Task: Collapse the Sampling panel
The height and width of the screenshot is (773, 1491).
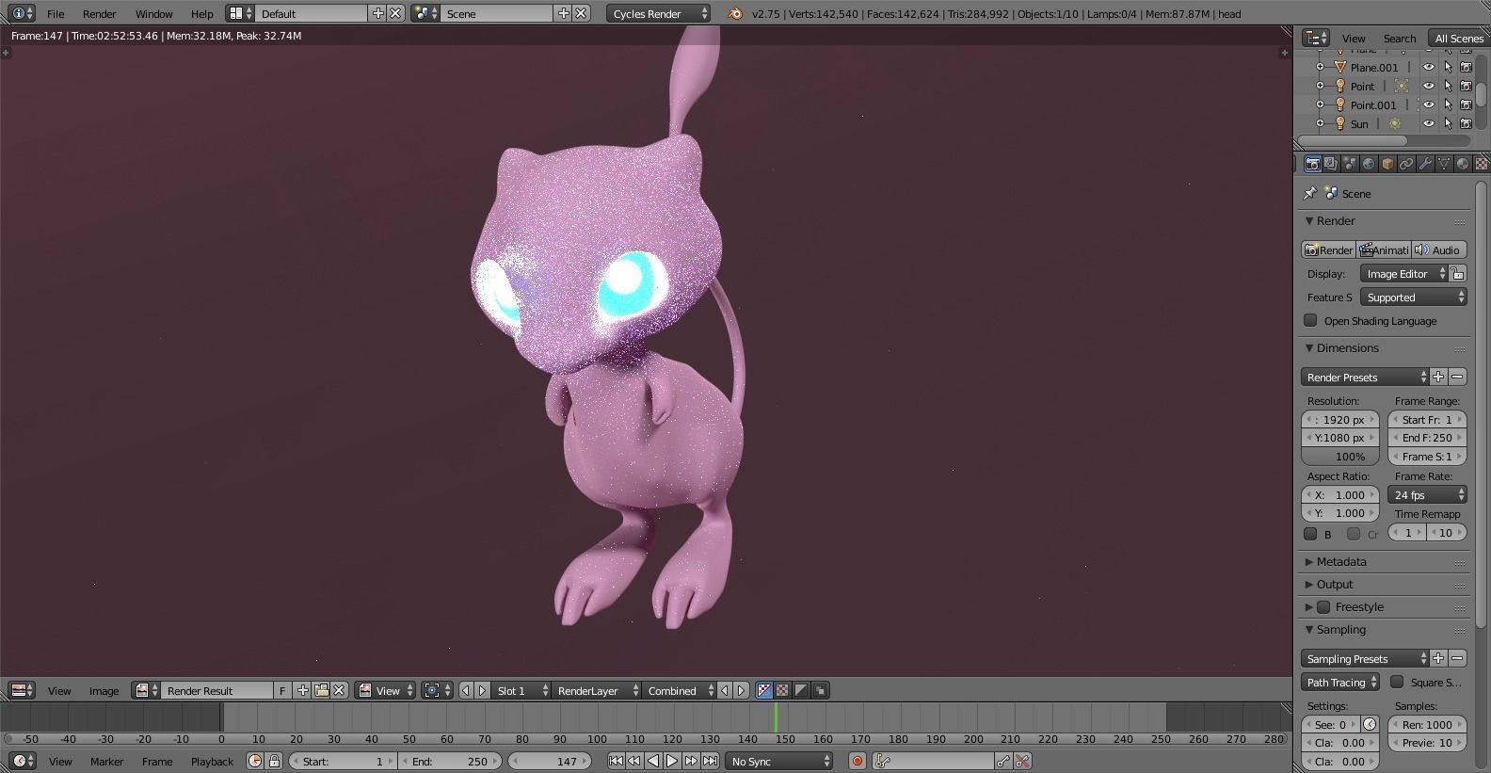Action: tap(1340, 629)
